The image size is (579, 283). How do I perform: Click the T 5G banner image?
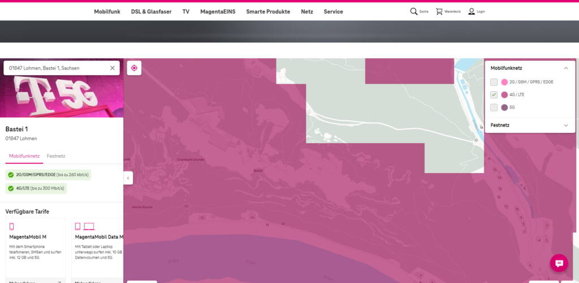(x=62, y=96)
